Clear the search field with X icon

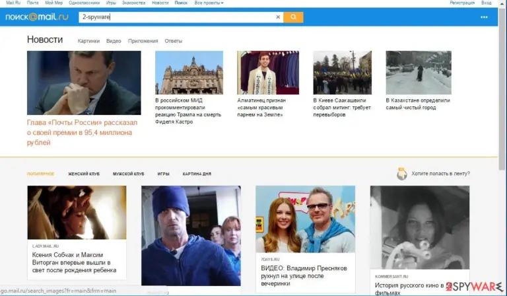(278, 17)
